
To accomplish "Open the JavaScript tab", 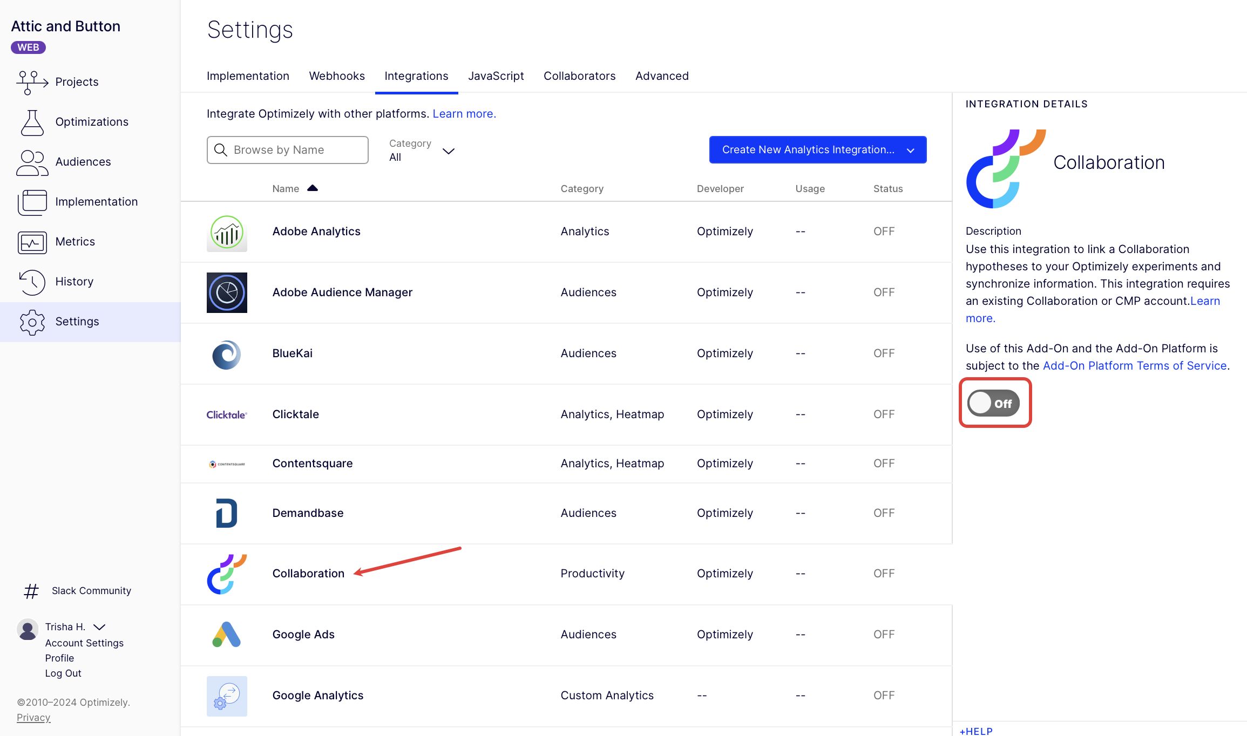I will [496, 76].
